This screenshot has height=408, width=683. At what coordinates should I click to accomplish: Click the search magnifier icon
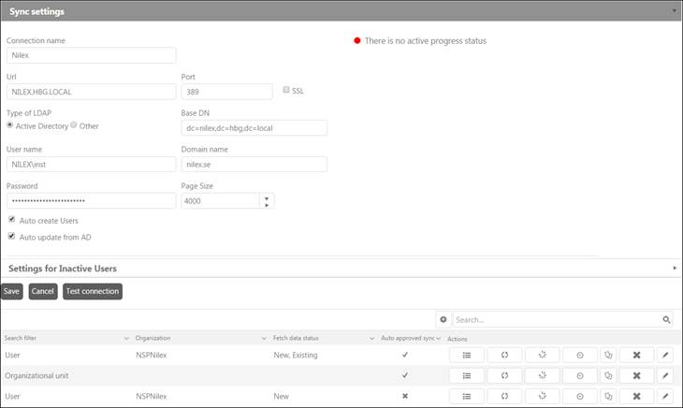(x=666, y=319)
